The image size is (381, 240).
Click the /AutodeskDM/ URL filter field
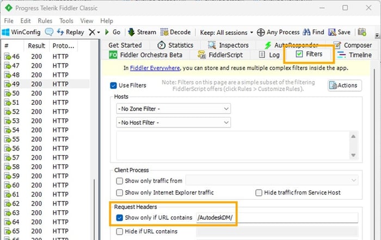277,217
